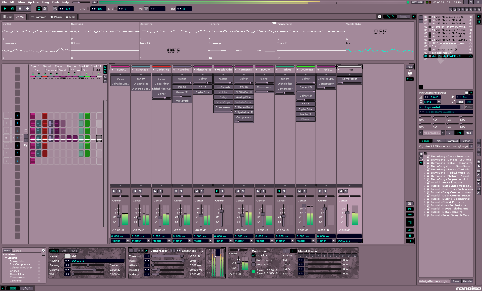Viewport: 482px width, 291px height.
Task: Click the Post mixer button
Action: [410, 79]
